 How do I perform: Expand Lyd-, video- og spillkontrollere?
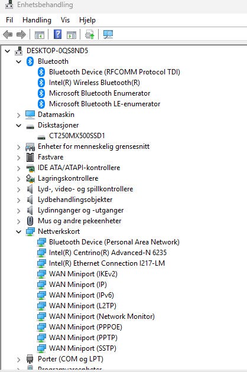(x=18, y=190)
